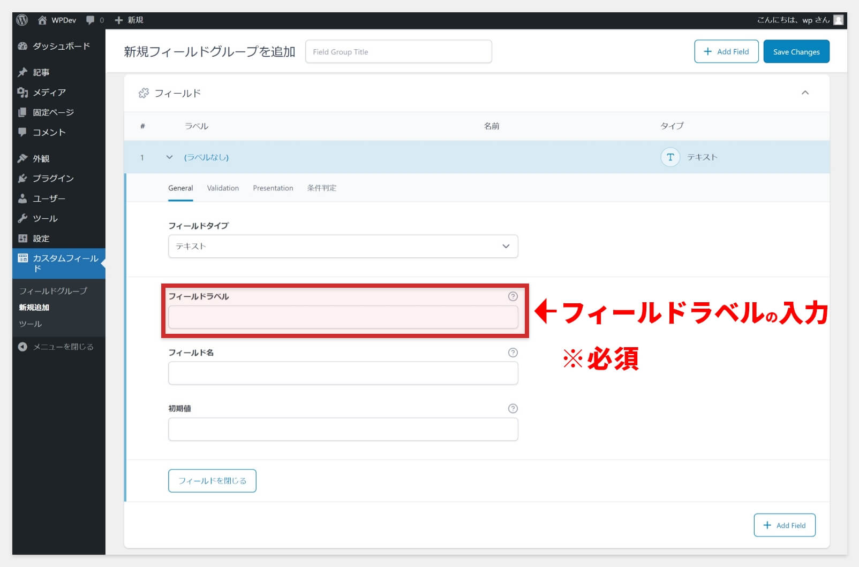Image resolution: width=859 pixels, height=567 pixels.
Task: Open the フィールドタイプ dropdown
Action: 343,246
